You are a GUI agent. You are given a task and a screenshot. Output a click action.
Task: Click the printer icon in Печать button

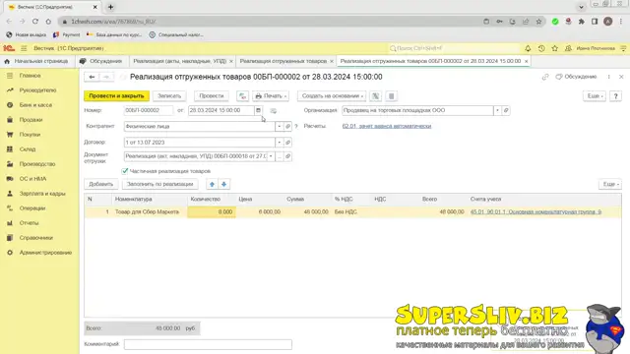tap(258, 96)
